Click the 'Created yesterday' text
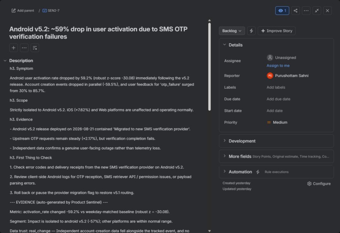340x233 pixels. (236, 183)
